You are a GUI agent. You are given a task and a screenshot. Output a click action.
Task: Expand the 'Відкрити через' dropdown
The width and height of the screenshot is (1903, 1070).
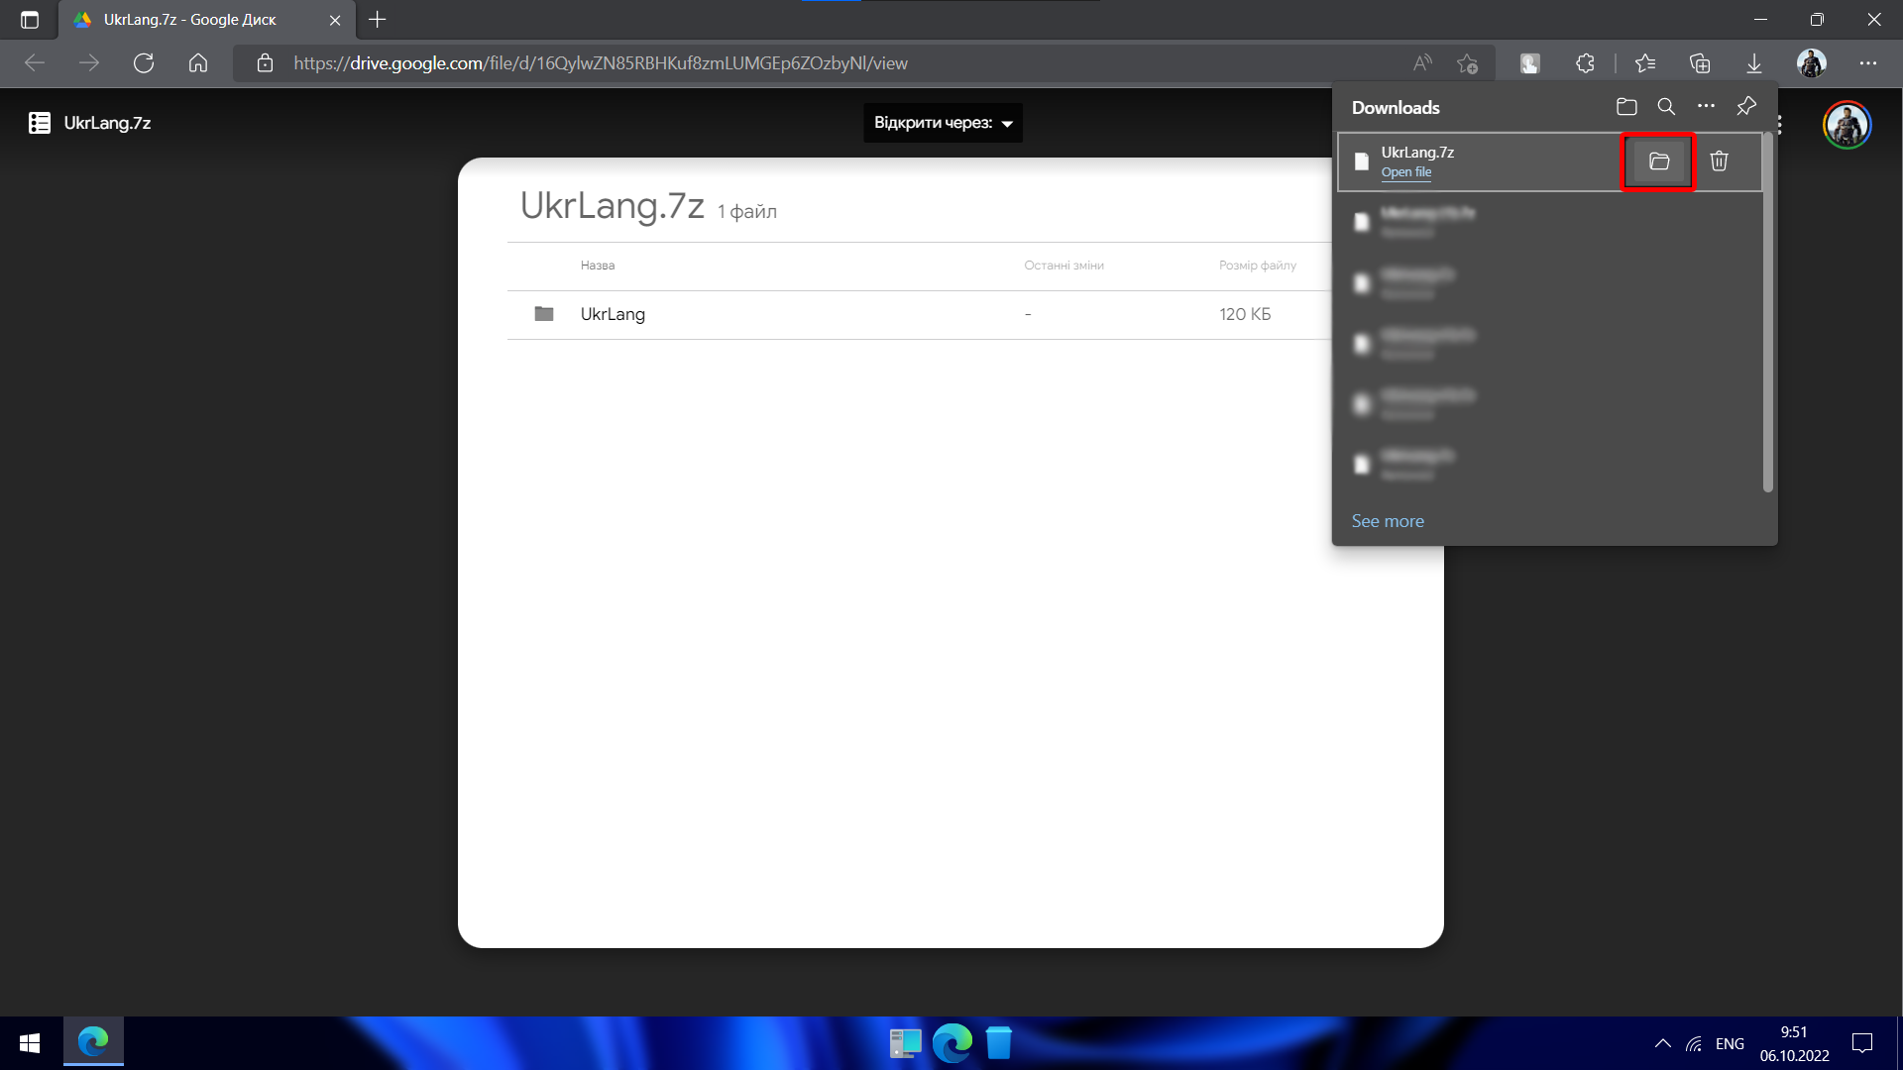(x=943, y=123)
